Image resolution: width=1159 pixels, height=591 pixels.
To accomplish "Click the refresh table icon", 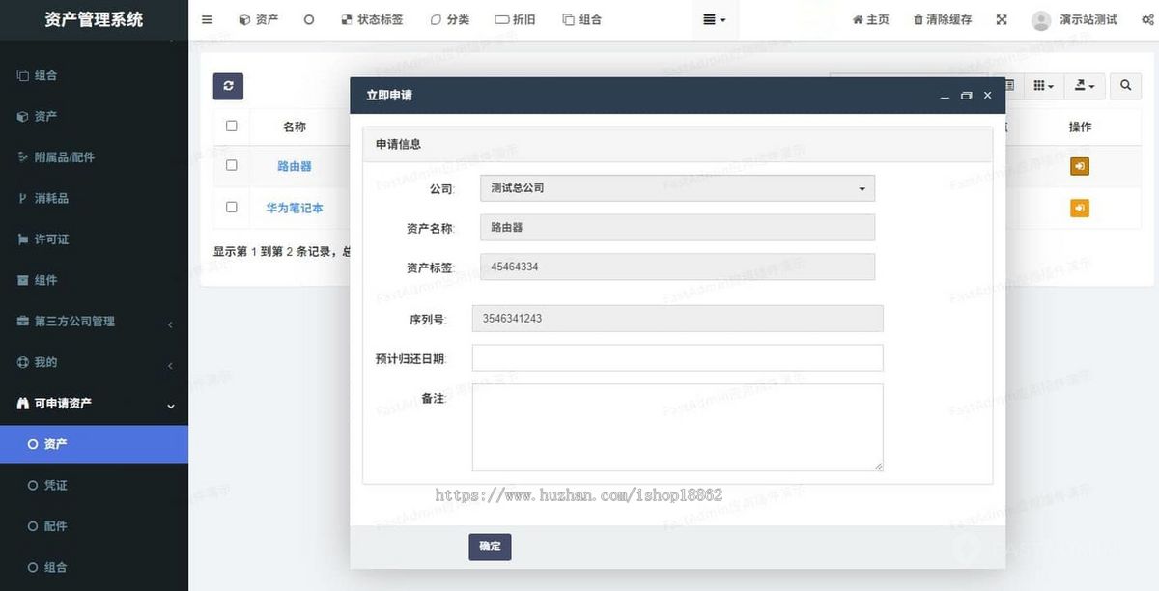I will [x=228, y=86].
